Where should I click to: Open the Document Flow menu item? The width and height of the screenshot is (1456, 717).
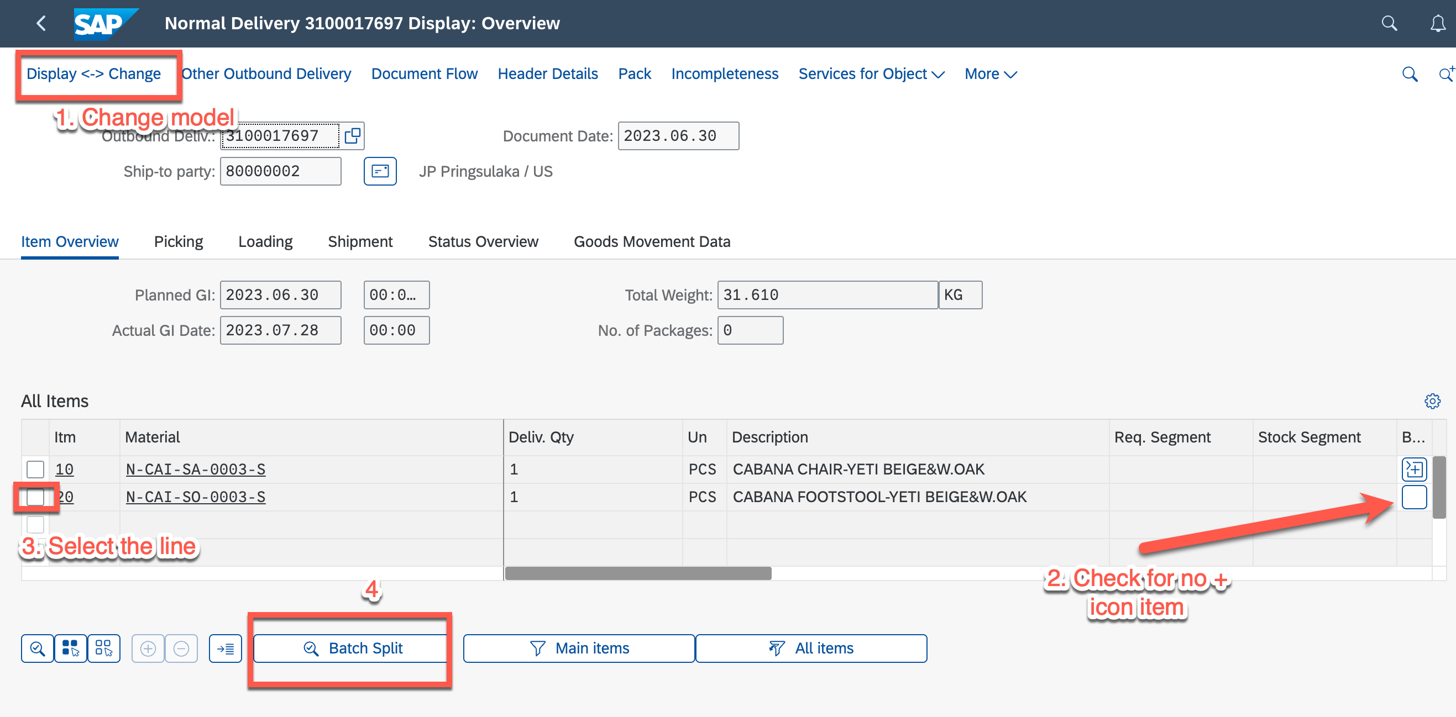(424, 74)
